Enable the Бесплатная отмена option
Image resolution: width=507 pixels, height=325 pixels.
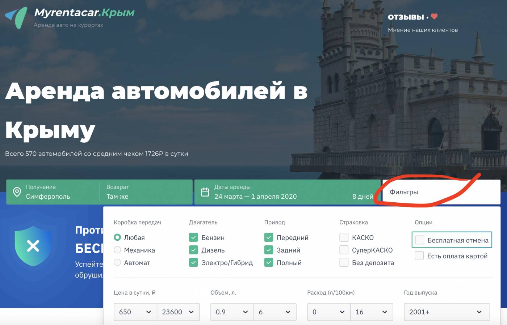click(x=419, y=240)
